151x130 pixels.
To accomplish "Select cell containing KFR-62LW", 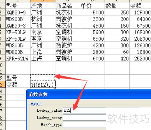I will 18,58.
